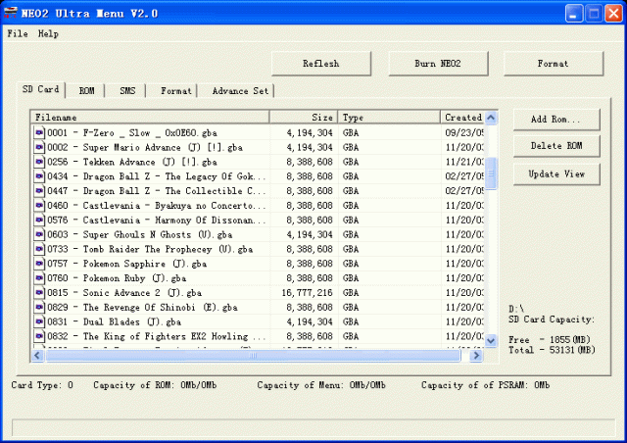
Task: Select file icon for 0757 Pokemon Sapphire
Action: click(39, 264)
